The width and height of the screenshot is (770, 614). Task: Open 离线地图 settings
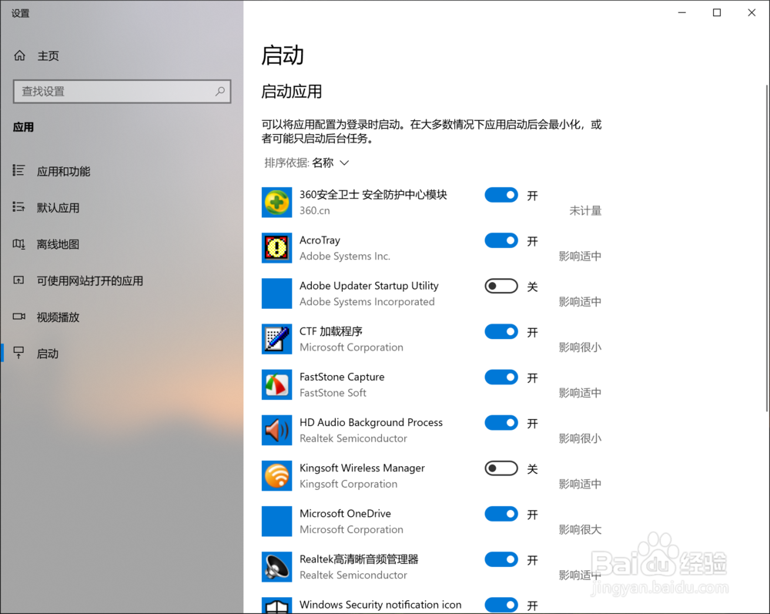coord(57,243)
